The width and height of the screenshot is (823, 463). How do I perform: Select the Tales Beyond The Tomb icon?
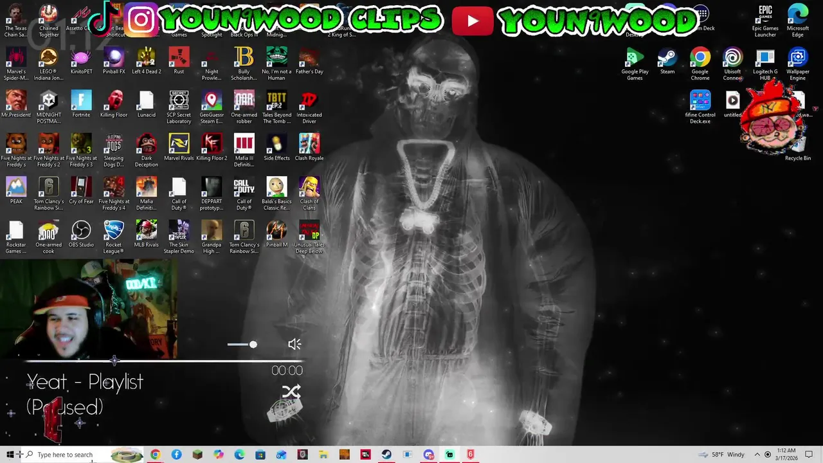tap(276, 107)
